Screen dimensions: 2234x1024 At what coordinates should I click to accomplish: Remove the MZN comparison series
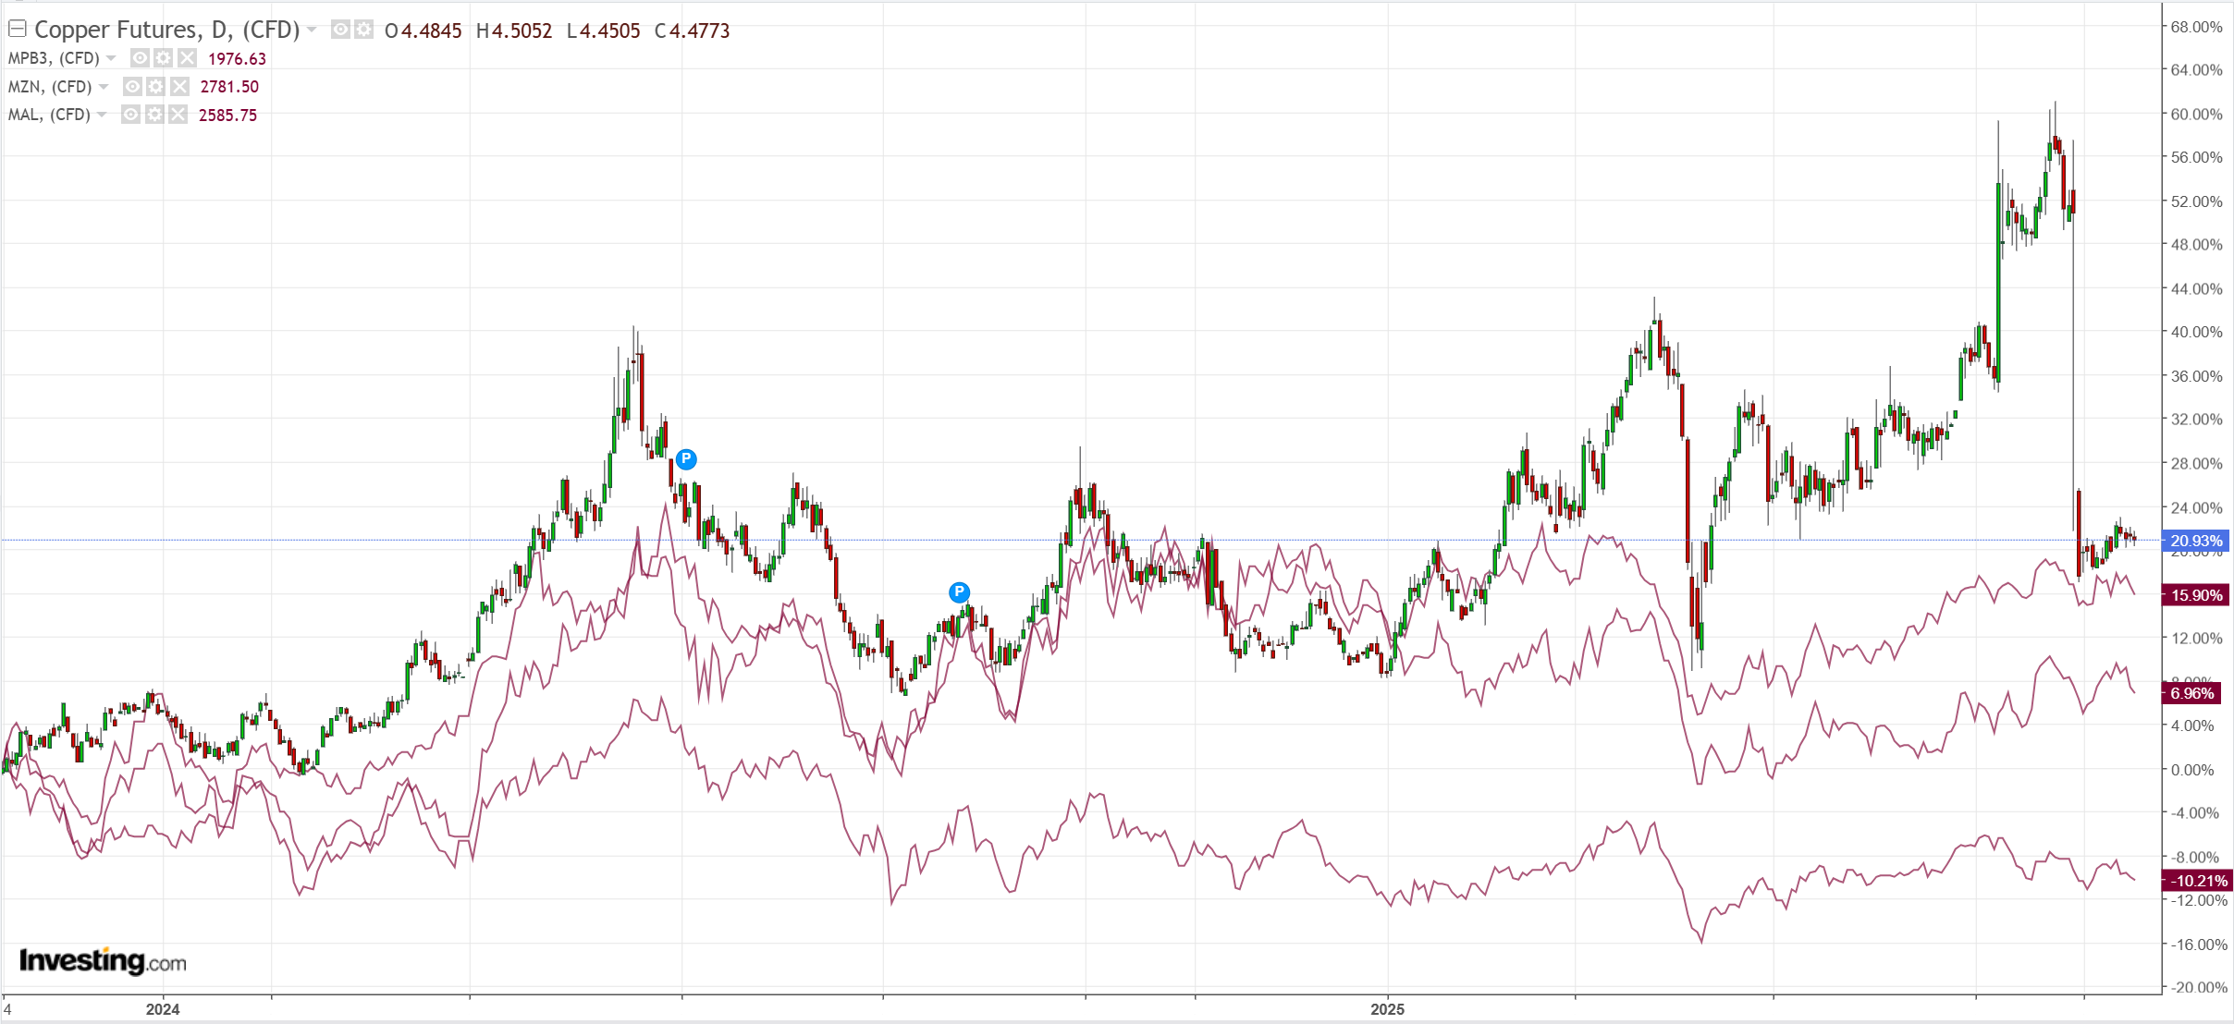(x=179, y=87)
